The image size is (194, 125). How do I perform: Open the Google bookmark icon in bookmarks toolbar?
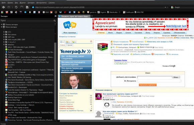click(x=2, y=12)
